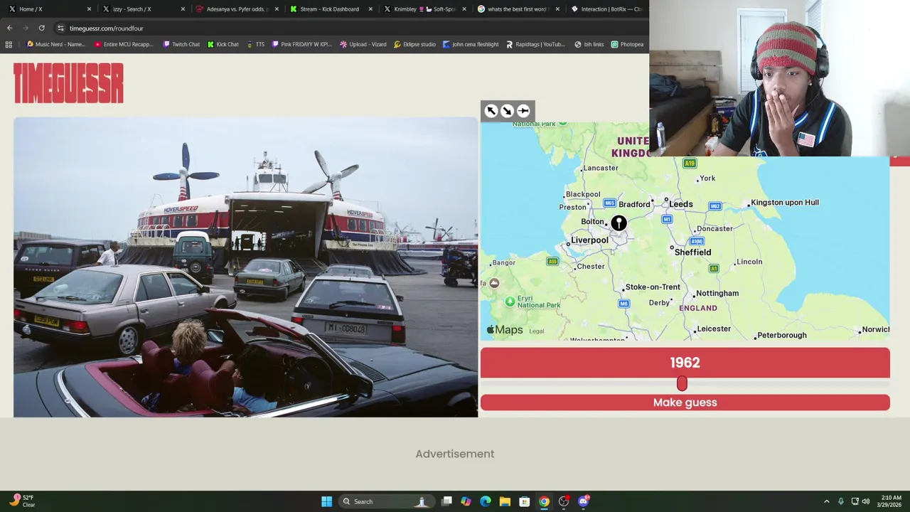Open the Windows Start menu
910x512 pixels.
326,501
